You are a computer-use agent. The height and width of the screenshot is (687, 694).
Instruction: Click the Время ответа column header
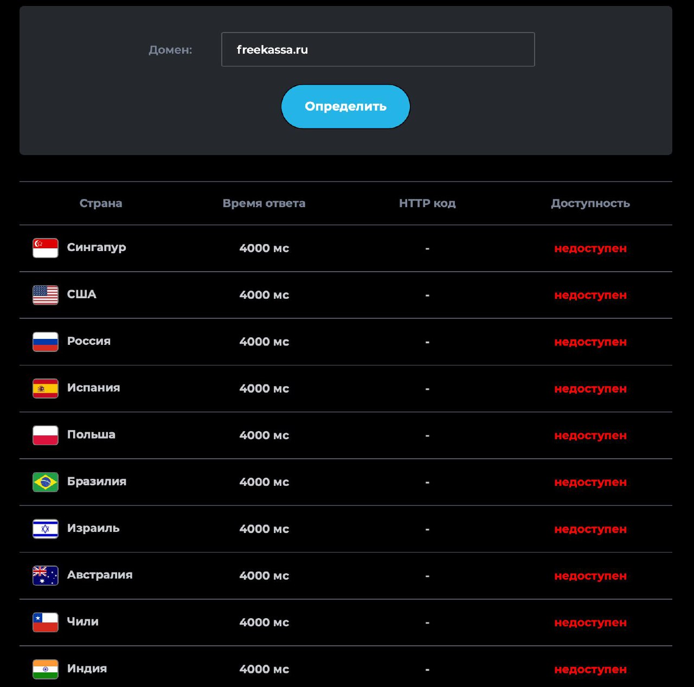coord(265,203)
